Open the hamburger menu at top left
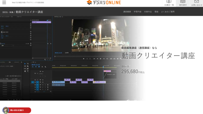Image resolution: width=203 pixels, height=114 pixels. coord(4,2)
